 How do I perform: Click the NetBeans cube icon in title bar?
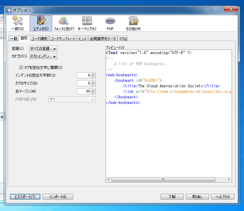click(9, 10)
